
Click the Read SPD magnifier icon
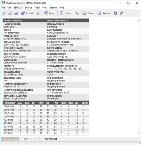click(46, 13)
